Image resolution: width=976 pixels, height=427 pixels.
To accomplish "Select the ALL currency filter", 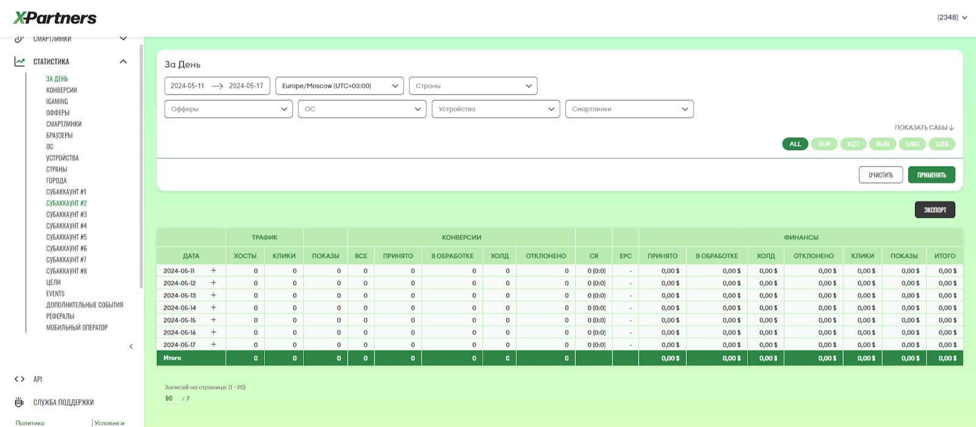I will pos(795,144).
